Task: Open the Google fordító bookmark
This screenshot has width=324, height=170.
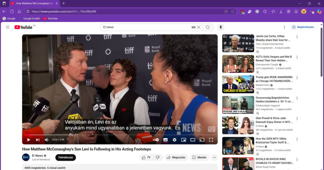Action: click(x=29, y=19)
